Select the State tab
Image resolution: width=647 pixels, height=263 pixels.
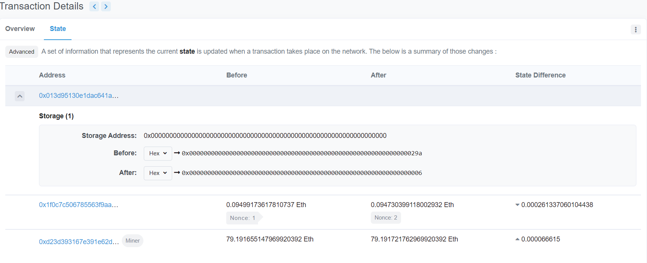tap(58, 29)
